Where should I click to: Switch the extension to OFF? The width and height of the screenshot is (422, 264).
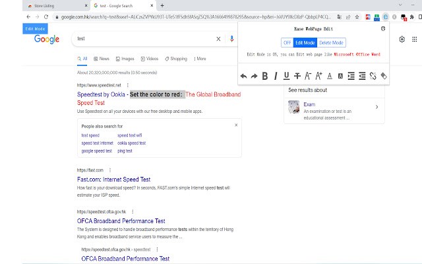(287, 42)
